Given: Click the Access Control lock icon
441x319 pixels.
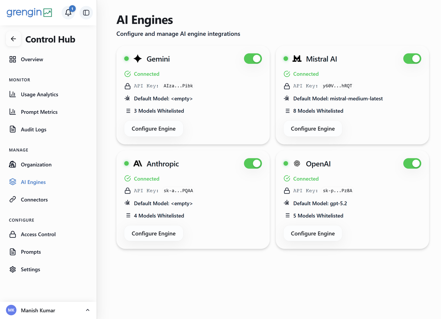Looking at the screenshot, I should [x=13, y=234].
